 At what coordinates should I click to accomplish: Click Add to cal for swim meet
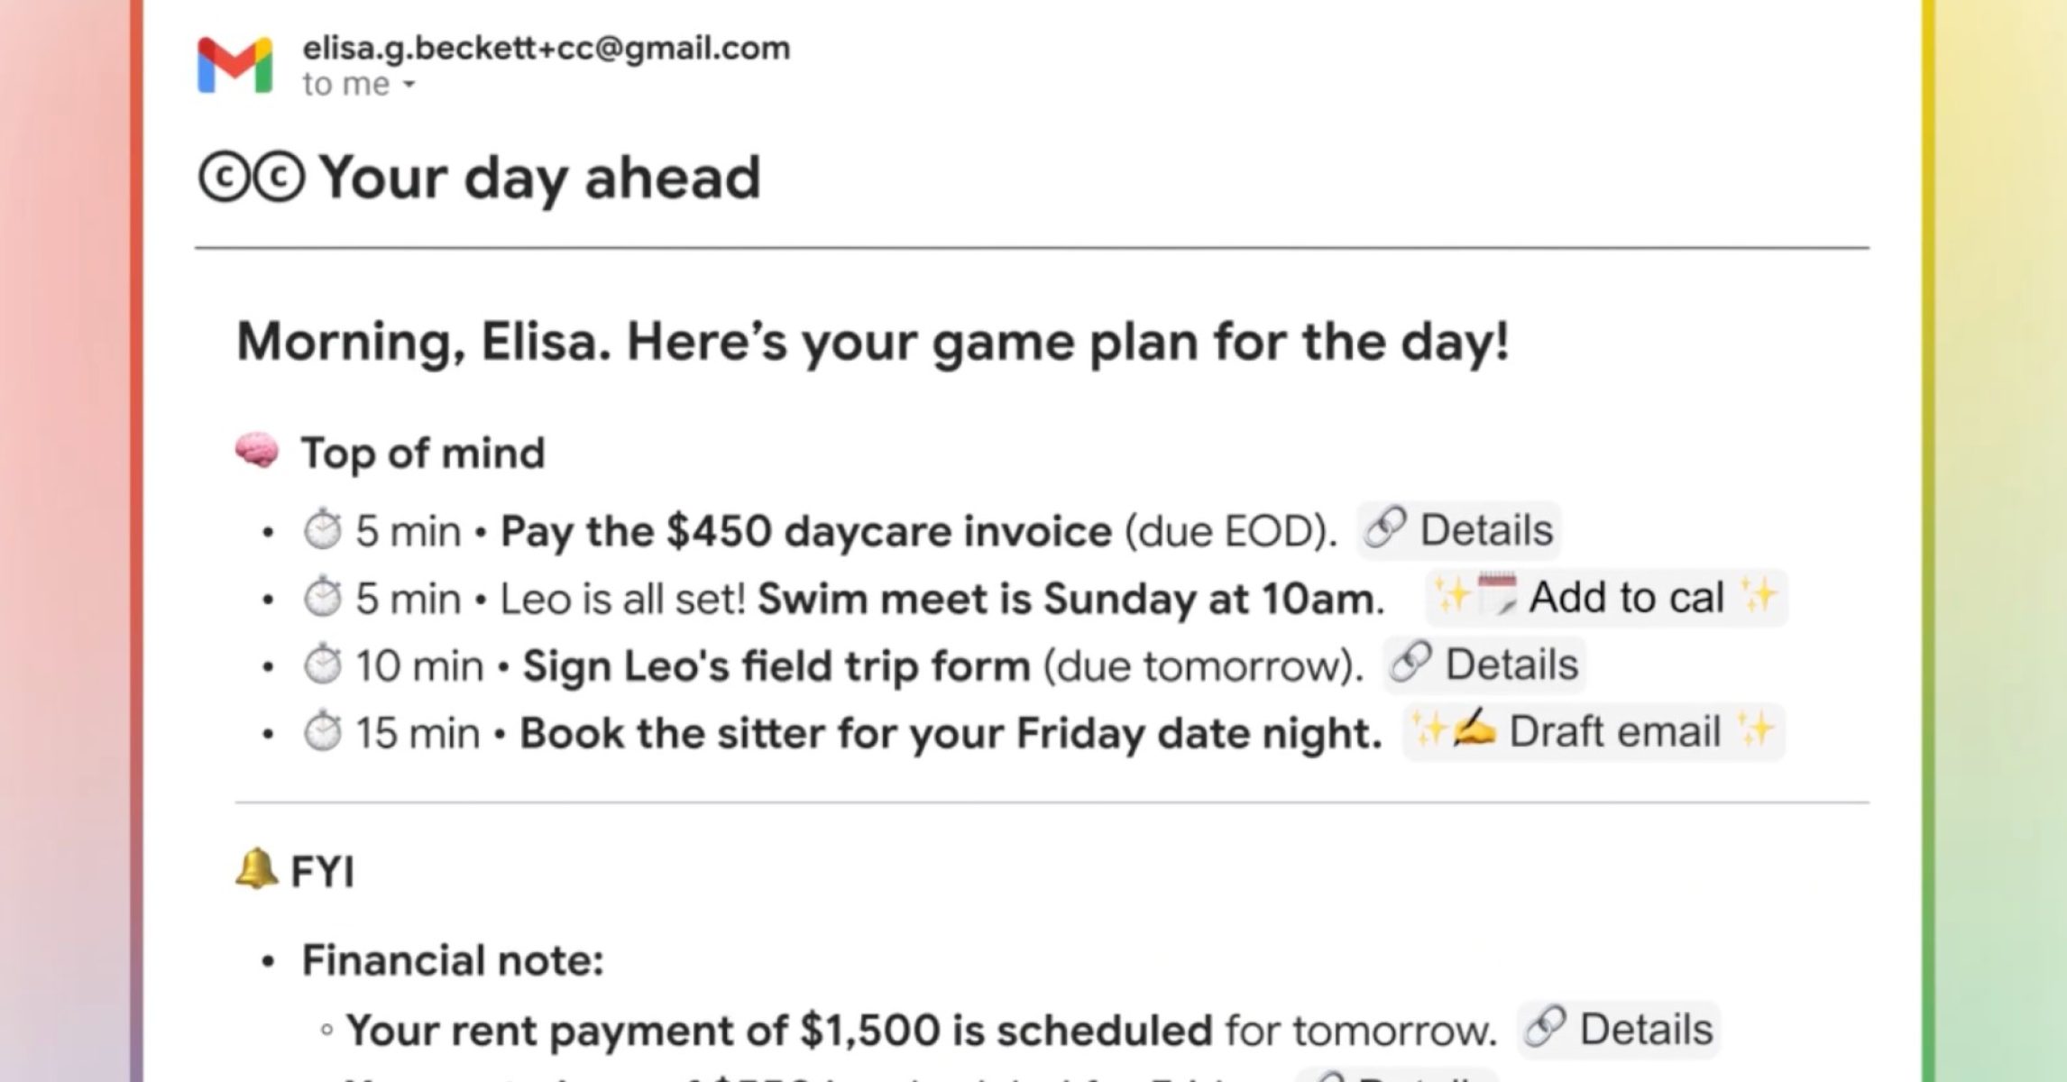pos(1605,597)
